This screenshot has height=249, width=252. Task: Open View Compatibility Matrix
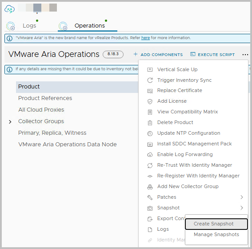188,112
